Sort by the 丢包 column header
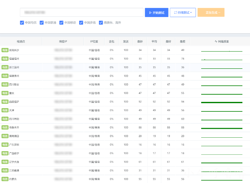250x183 pixels. pyautogui.click(x=111, y=41)
